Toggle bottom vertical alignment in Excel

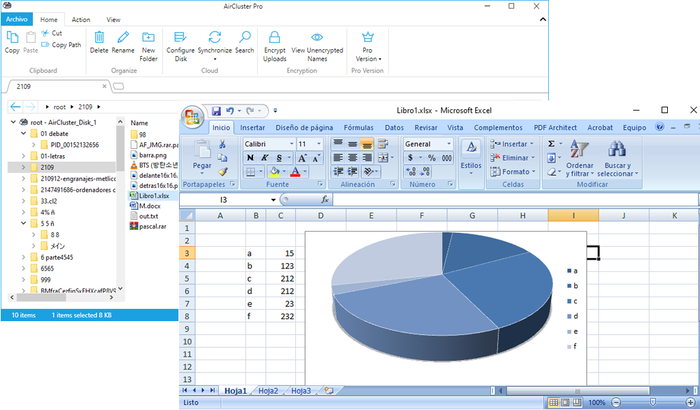click(366, 143)
